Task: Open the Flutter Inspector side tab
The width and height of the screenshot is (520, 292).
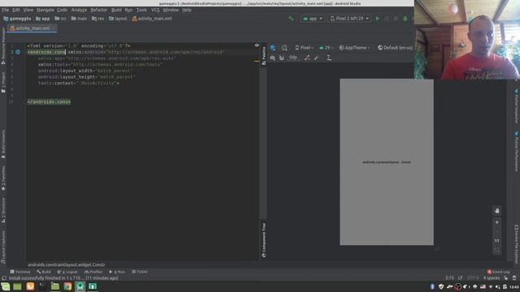Action: click(517, 105)
